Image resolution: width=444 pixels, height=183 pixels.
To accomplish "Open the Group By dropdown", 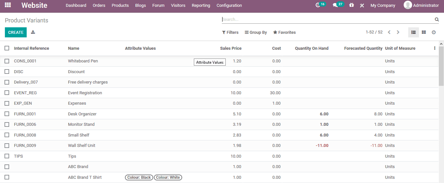I will 256,33.
